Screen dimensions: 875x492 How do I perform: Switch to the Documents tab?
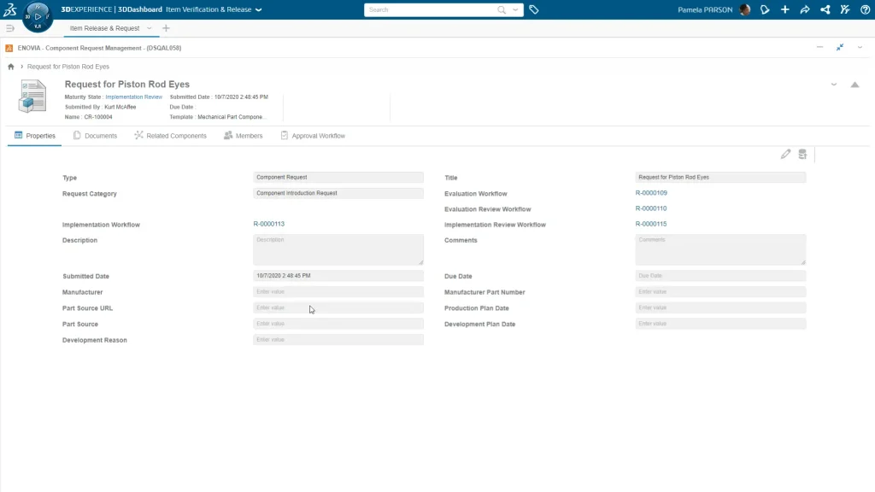pos(95,136)
